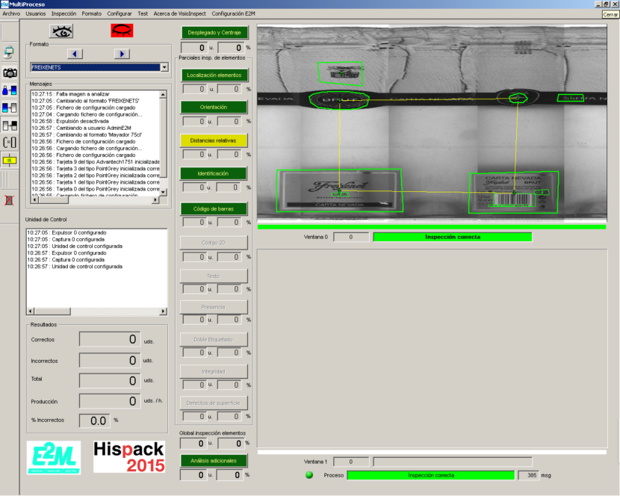This screenshot has height=496, width=620.
Task: Click the Defectos de superficie button
Action: pyautogui.click(x=214, y=403)
